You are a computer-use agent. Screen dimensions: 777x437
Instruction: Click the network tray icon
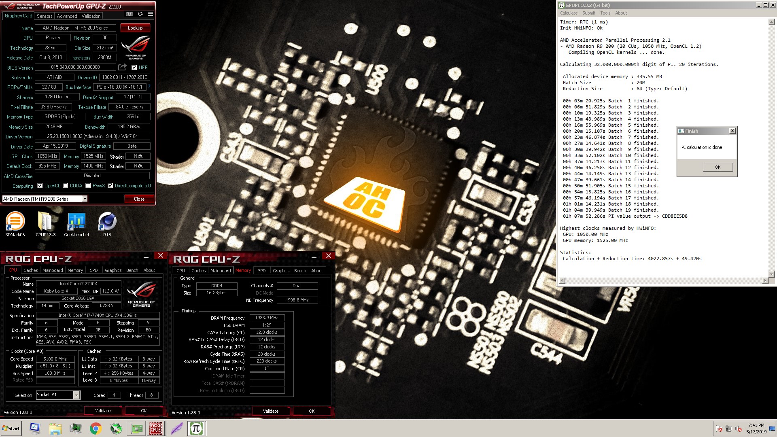pyautogui.click(x=729, y=429)
